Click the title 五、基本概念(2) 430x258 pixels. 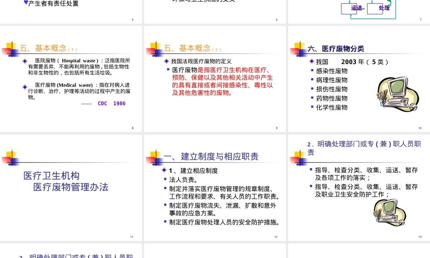pyautogui.click(x=192, y=48)
